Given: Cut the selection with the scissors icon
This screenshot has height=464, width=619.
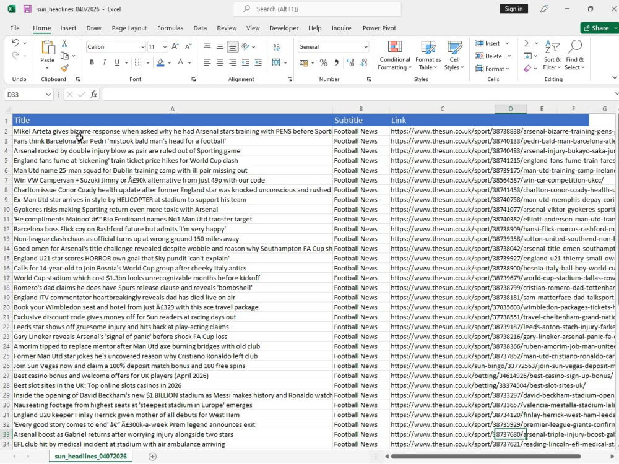Looking at the screenshot, I should [x=64, y=43].
